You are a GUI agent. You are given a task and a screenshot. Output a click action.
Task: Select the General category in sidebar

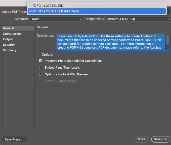click(x=18, y=28)
